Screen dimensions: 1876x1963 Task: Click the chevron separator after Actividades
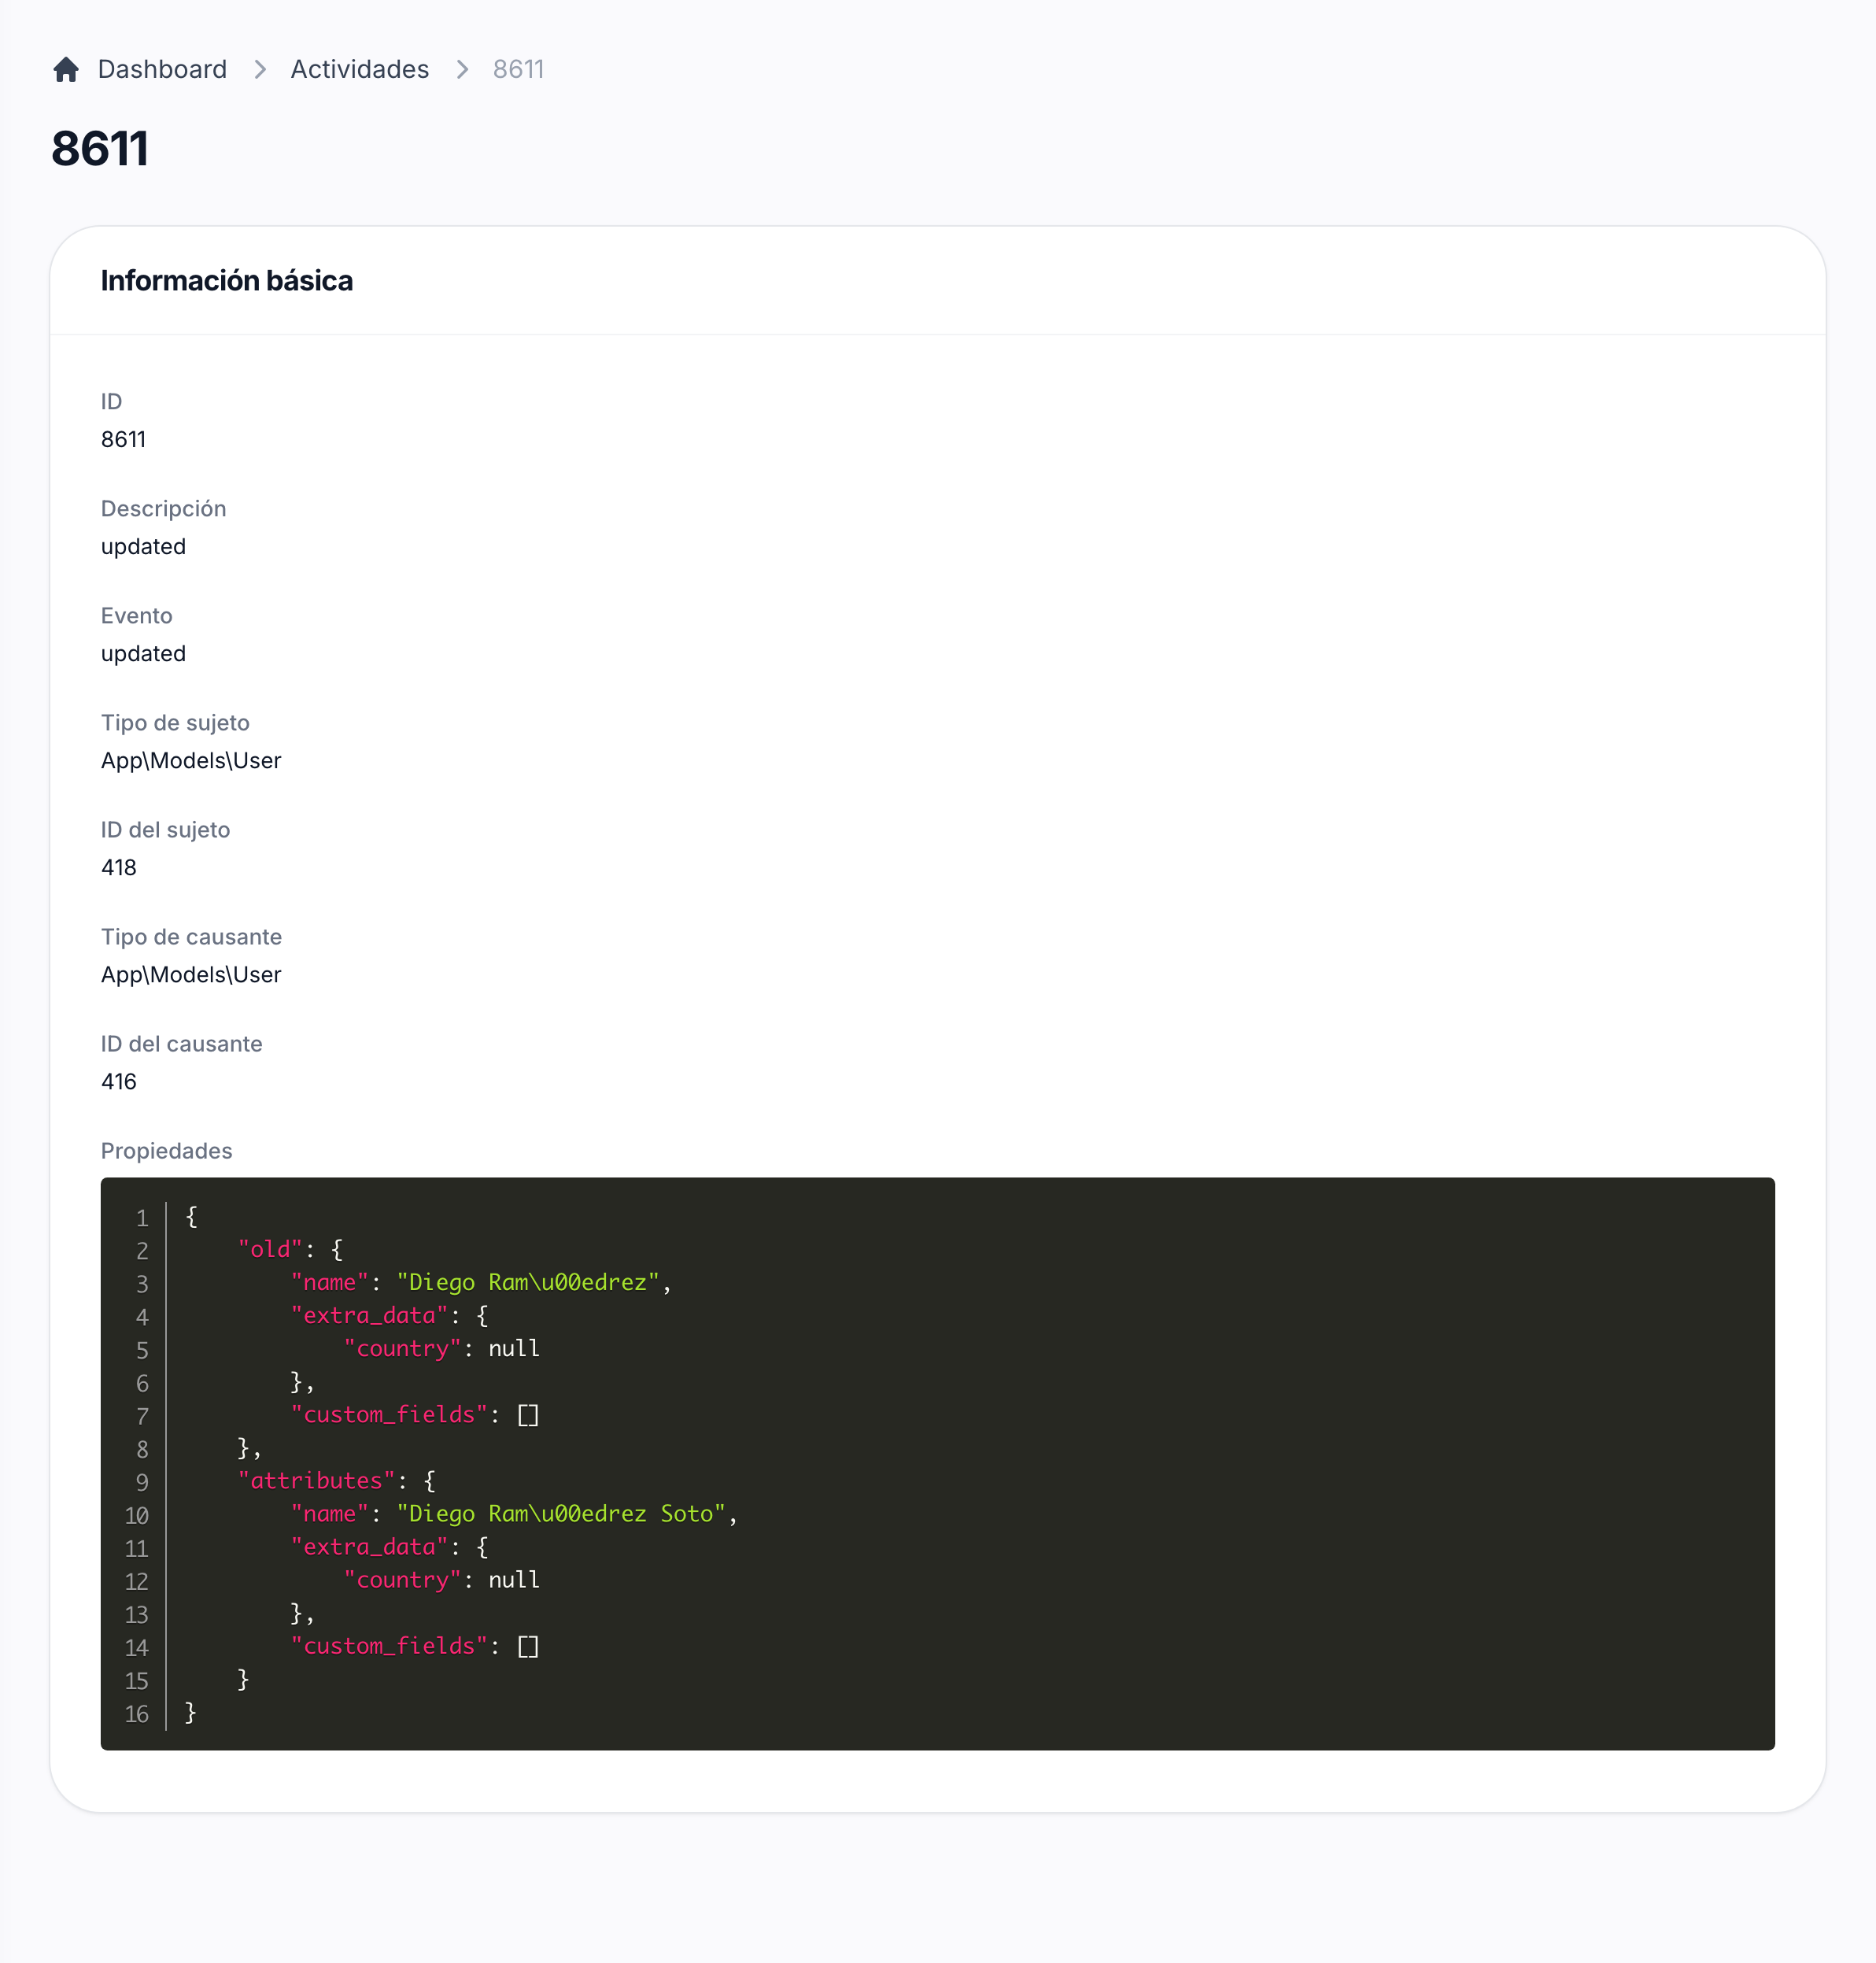tap(462, 69)
